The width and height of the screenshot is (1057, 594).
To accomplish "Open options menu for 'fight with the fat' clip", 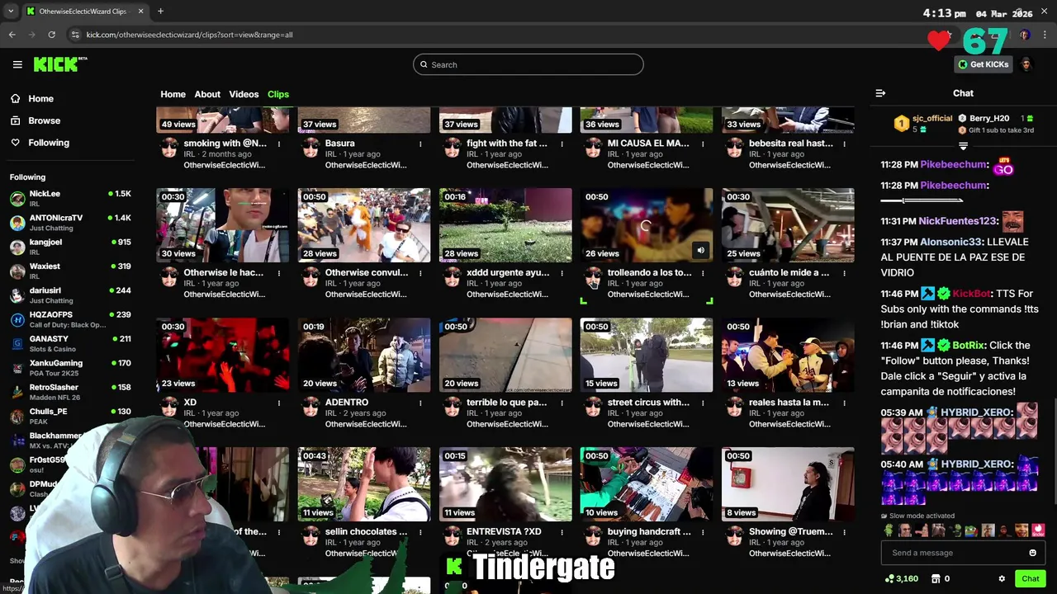I will (562, 144).
